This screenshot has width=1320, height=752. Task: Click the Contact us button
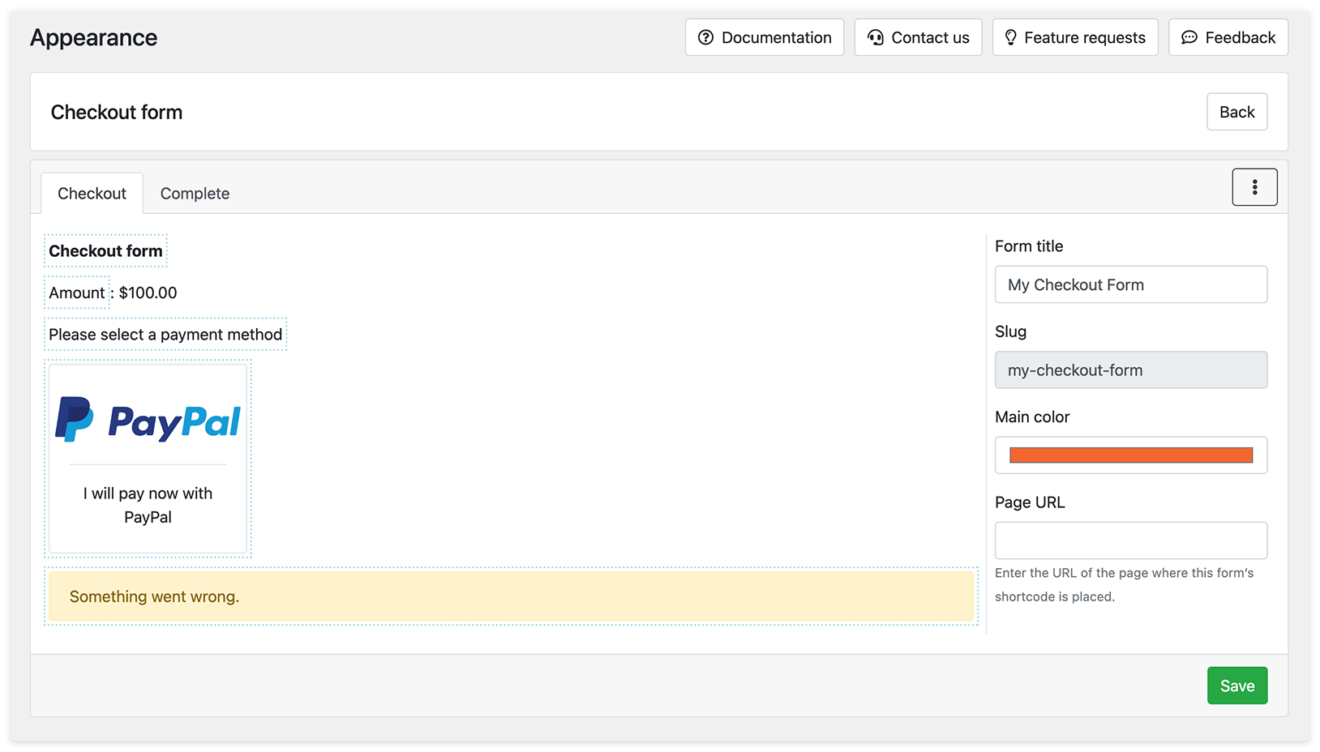918,37
